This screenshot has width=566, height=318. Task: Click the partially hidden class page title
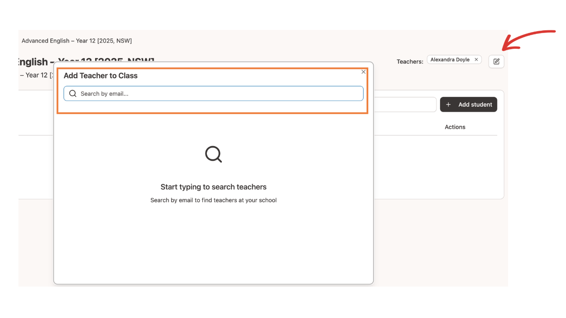pyautogui.click(x=33, y=62)
